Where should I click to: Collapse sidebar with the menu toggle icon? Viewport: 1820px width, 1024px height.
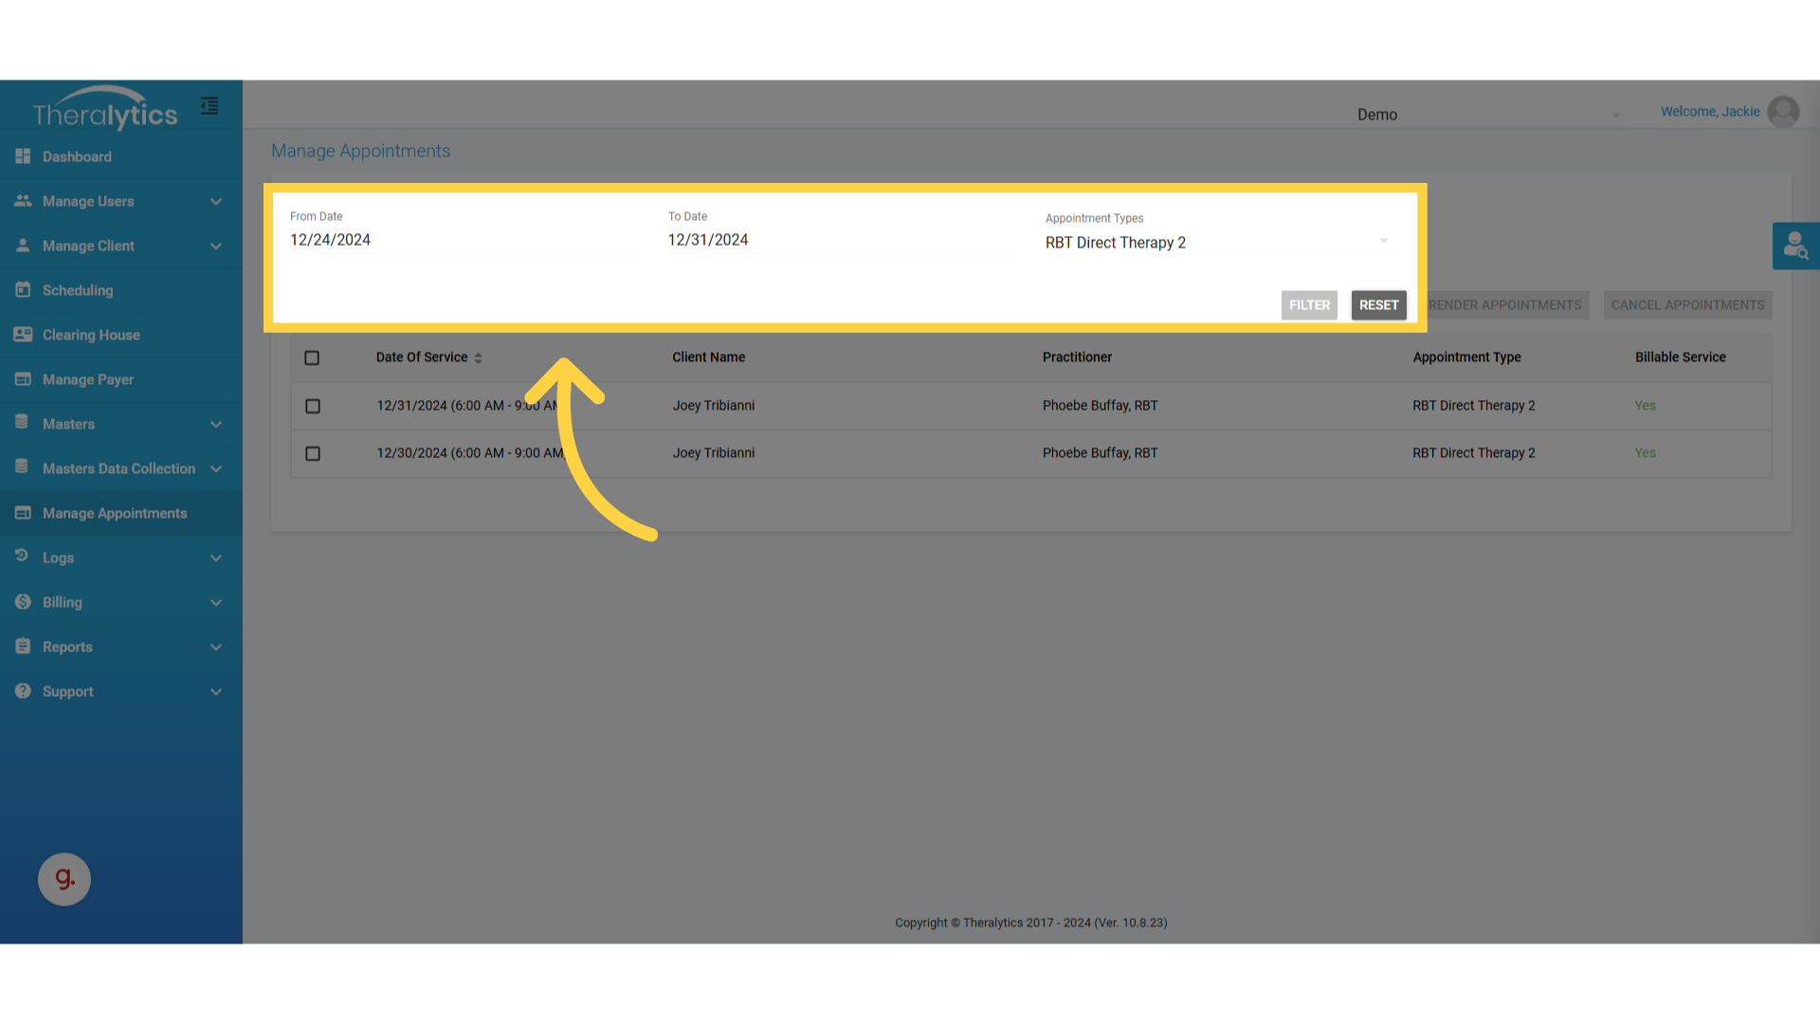209,106
